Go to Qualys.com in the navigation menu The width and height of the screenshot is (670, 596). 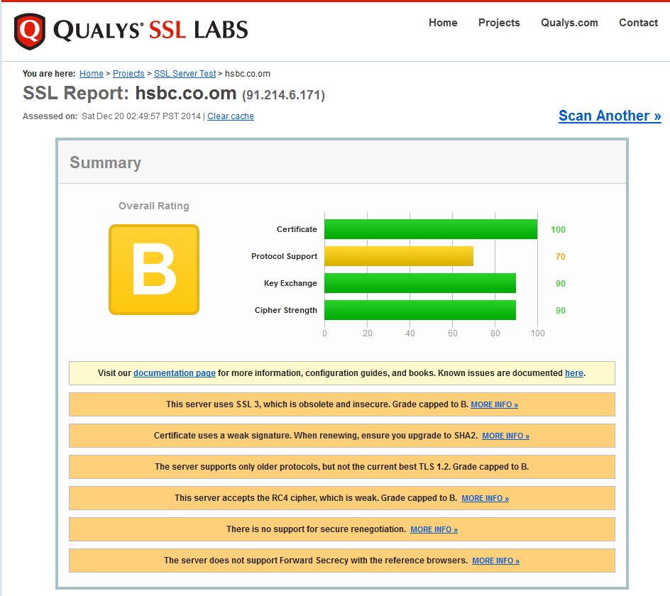569,23
